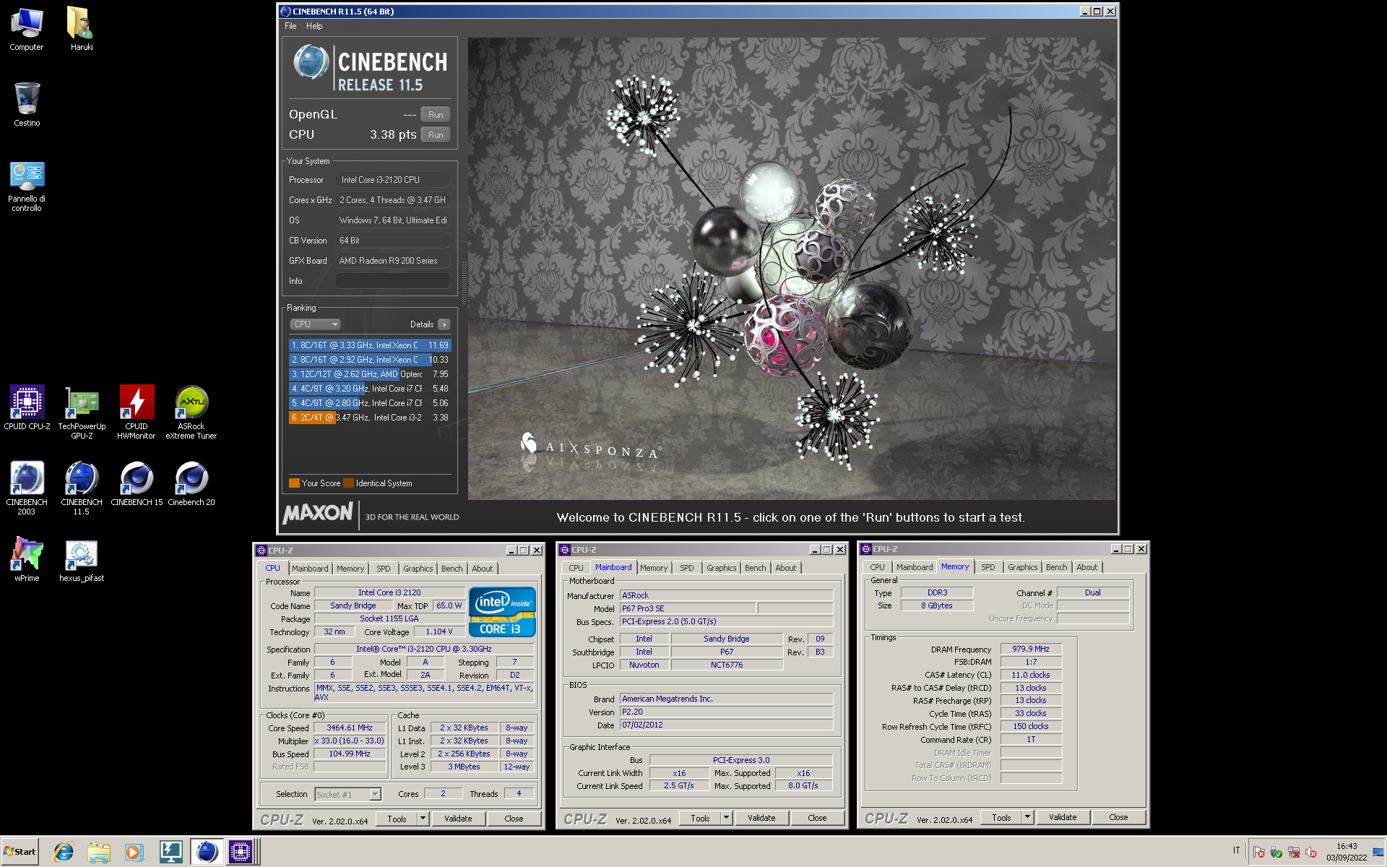Launch ASRock eXtreme Tuner shortcut
The height and width of the screenshot is (867, 1387).
click(191, 412)
